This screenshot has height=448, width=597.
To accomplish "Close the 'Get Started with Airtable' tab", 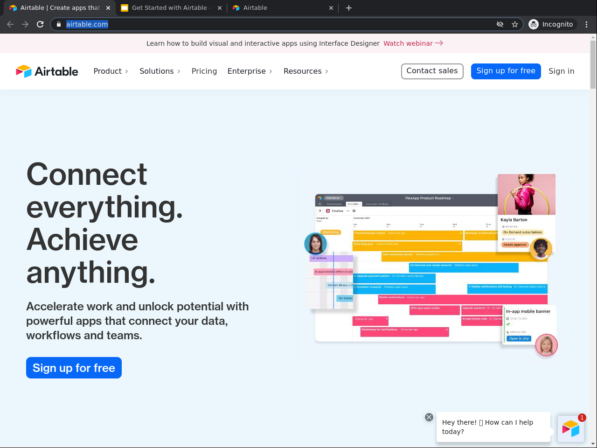I will tap(220, 8).
